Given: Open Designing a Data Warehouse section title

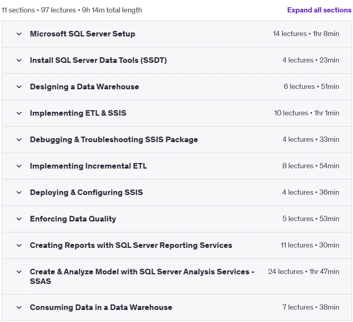Looking at the screenshot, I should (x=84, y=87).
